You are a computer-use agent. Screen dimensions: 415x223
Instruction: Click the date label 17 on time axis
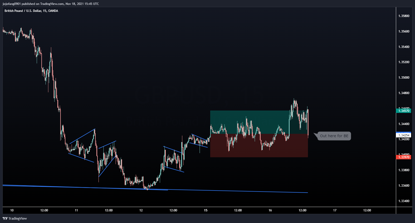(335, 210)
